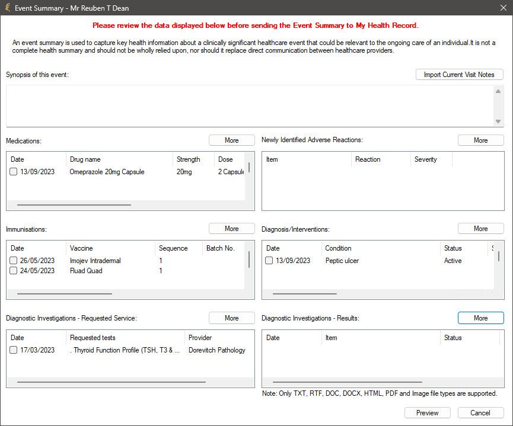Open More for Diagnostic Investigations Requested Service

[232, 318]
